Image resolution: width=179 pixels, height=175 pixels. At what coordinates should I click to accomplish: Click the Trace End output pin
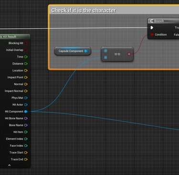coord(26,159)
